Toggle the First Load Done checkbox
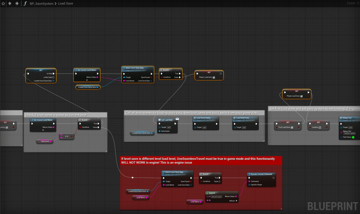The width and height of the screenshot is (360, 214). (x=292, y=127)
